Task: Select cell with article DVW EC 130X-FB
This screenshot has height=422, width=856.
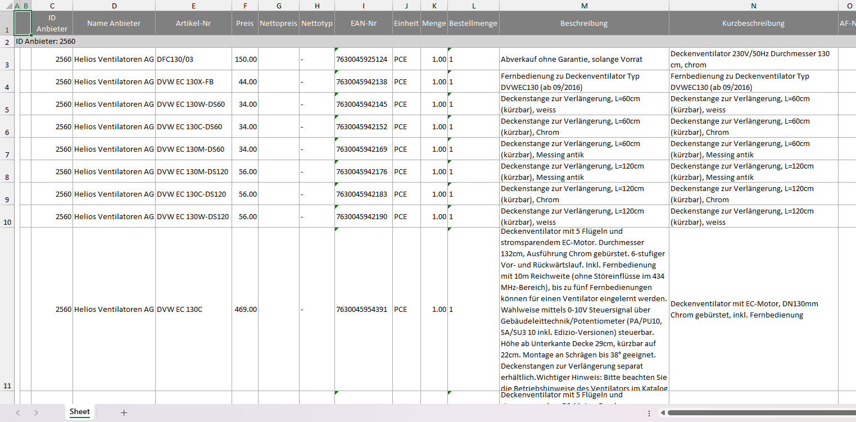Action: [x=193, y=81]
